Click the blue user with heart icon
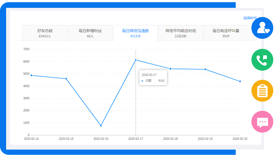Viewport: 275px width, 157px height. (x=262, y=28)
